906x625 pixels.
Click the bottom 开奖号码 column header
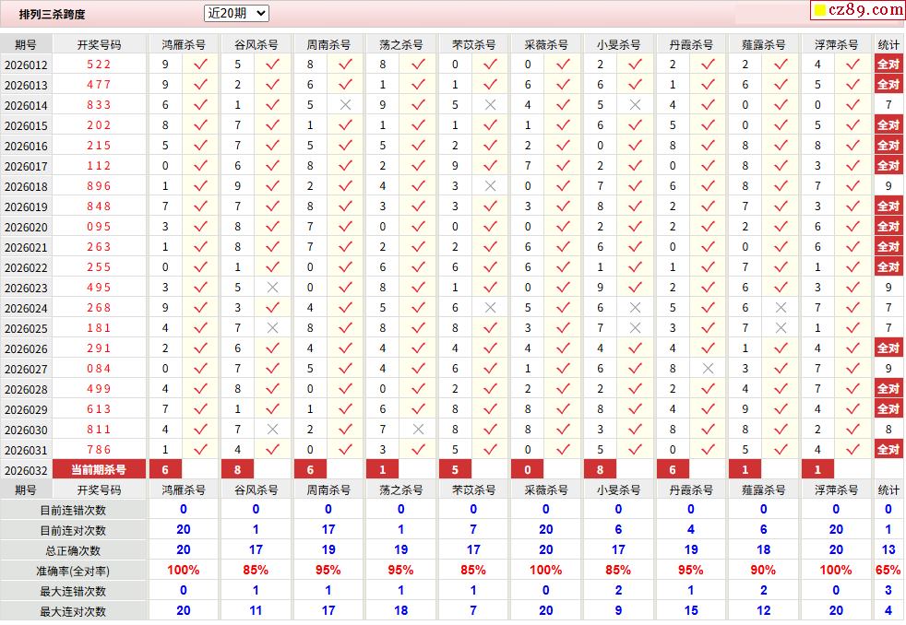99,490
